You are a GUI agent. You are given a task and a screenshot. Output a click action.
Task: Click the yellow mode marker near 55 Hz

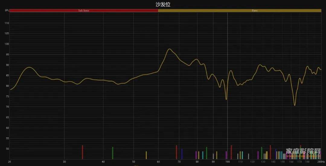coord(146,155)
